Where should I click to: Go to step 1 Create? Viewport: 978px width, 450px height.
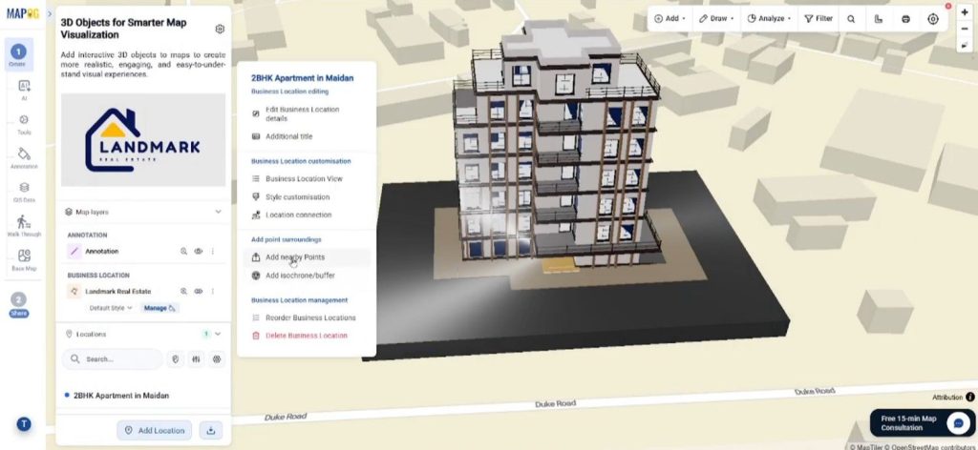(x=18, y=54)
